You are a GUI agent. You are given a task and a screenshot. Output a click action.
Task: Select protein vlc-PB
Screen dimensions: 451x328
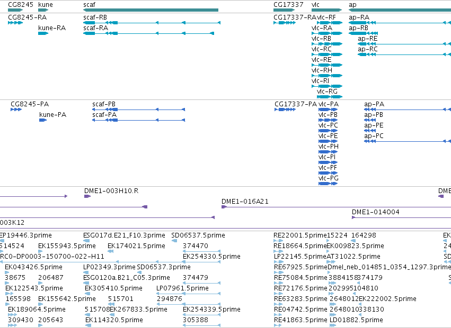click(x=328, y=120)
